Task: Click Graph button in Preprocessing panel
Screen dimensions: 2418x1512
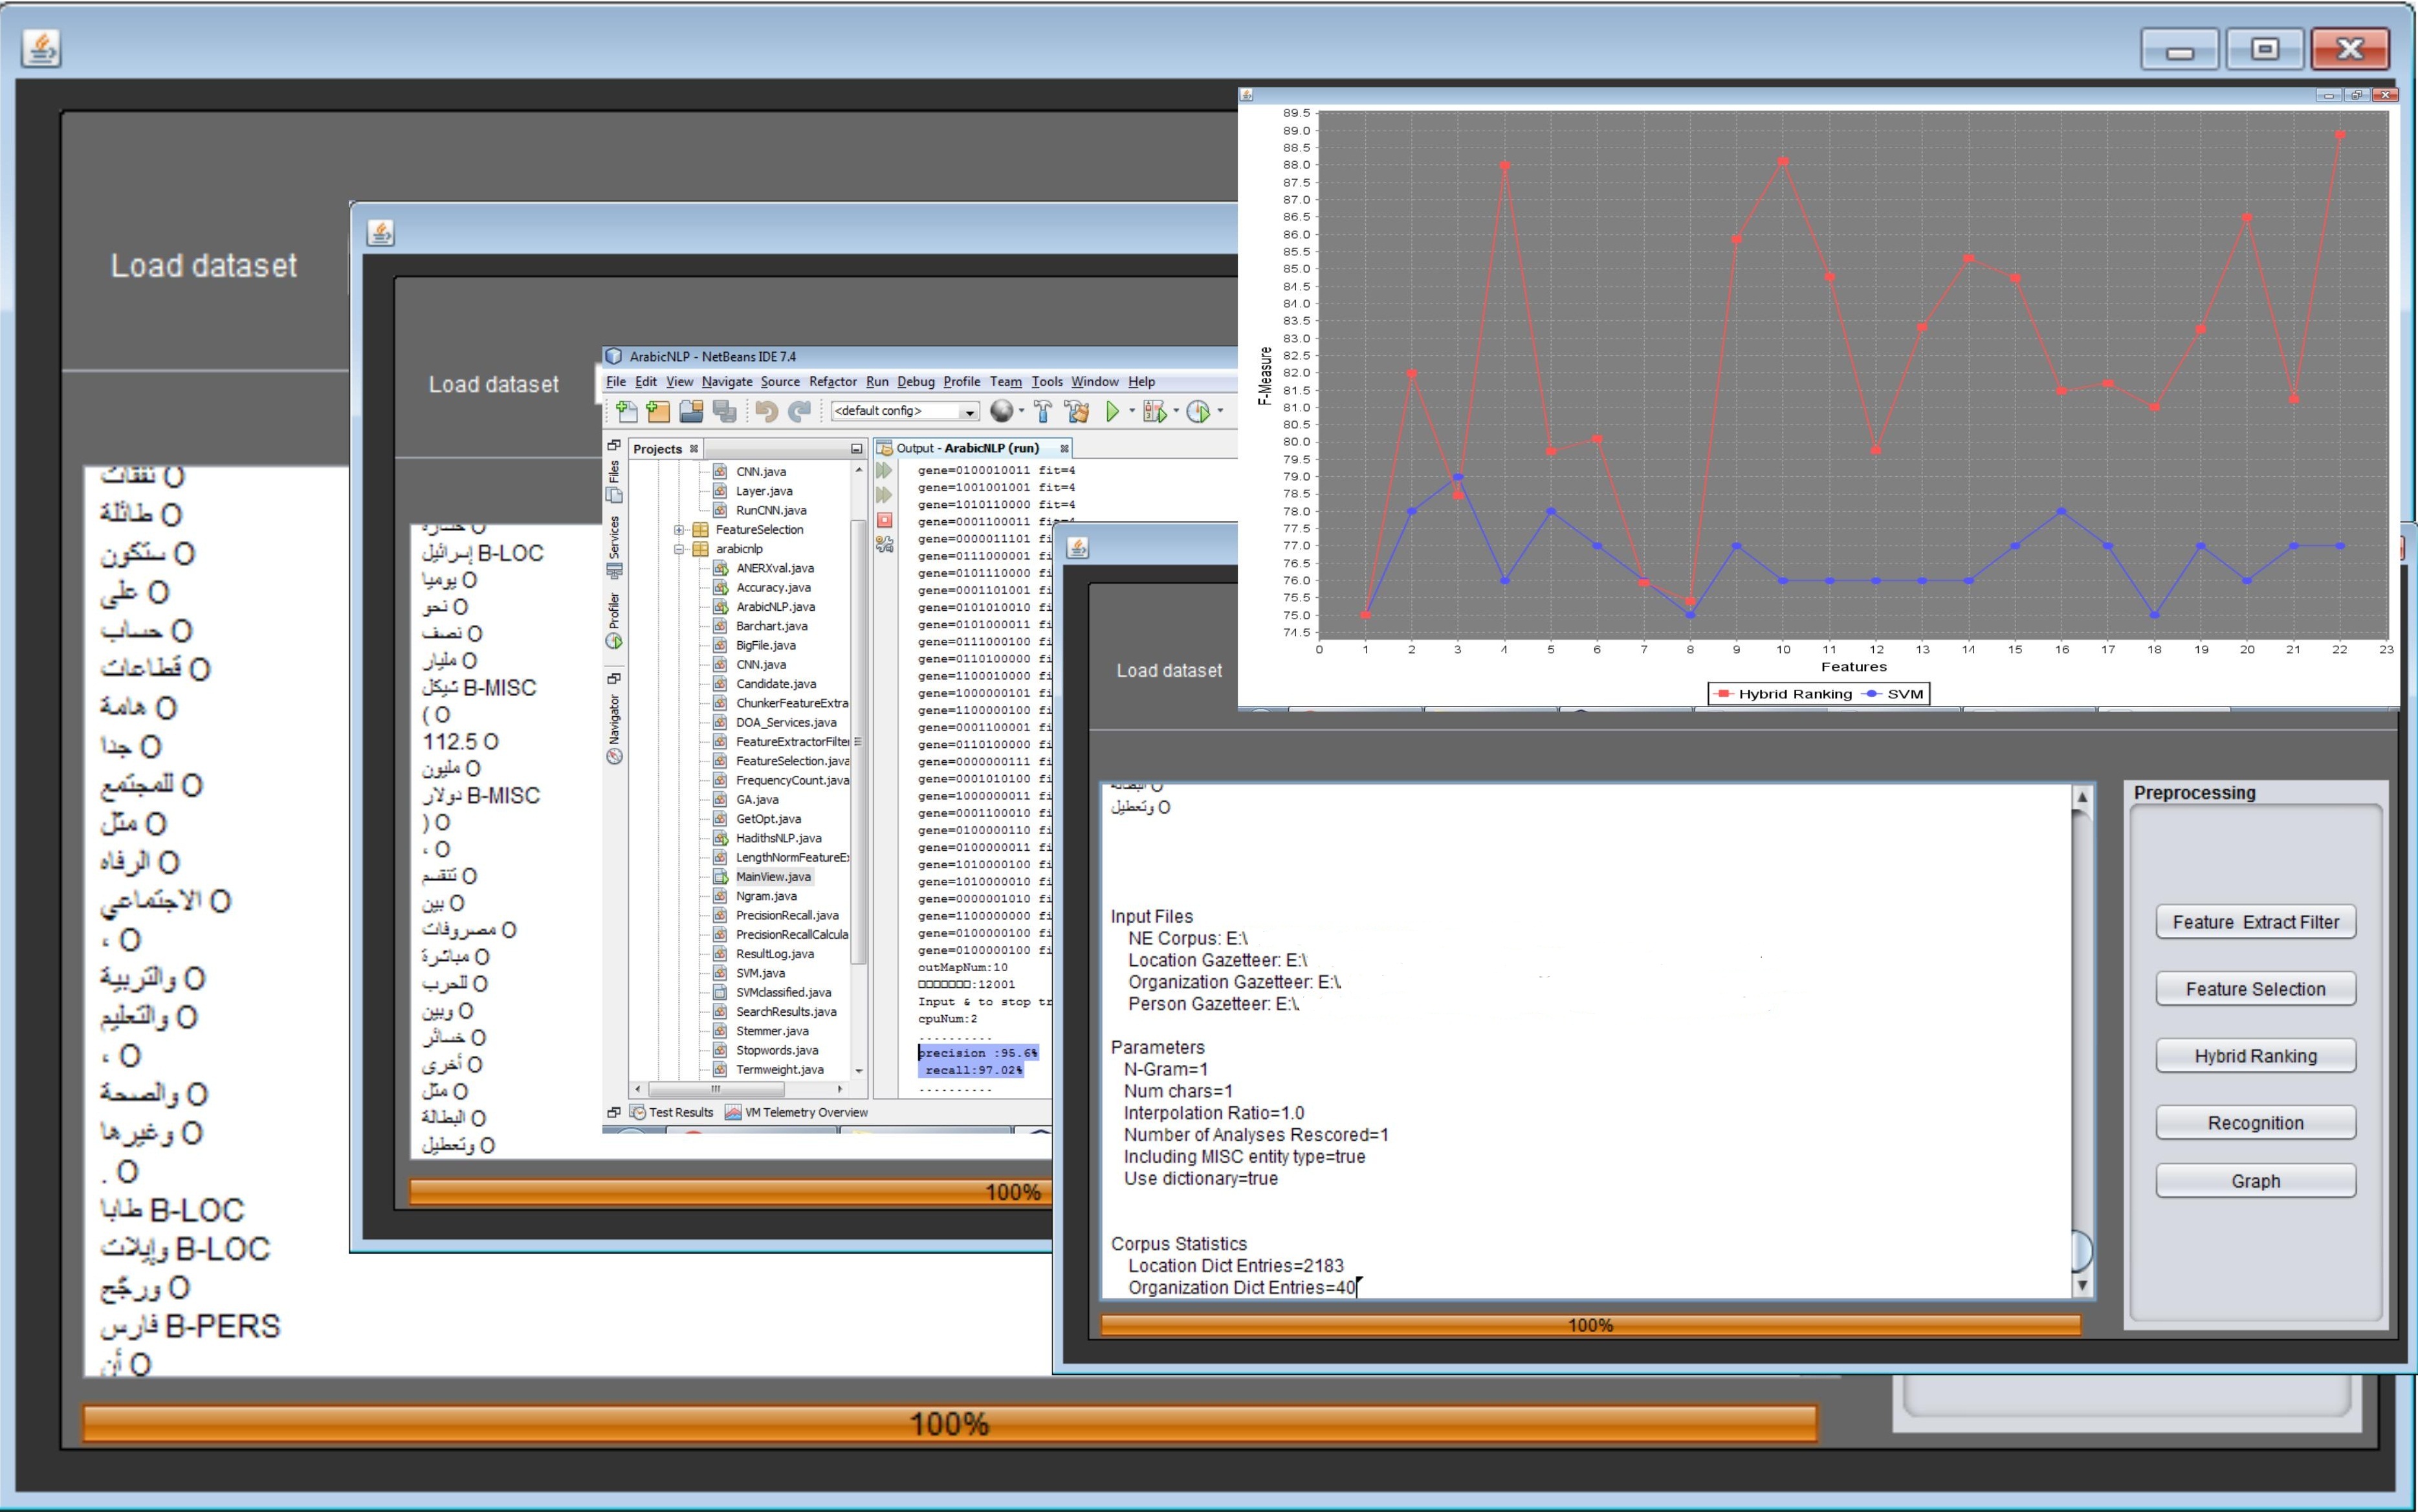Action: pyautogui.click(x=2255, y=1181)
